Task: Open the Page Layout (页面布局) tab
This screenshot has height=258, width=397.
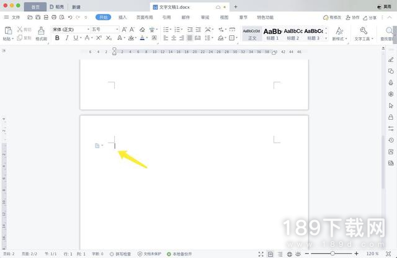Action: click(x=145, y=17)
